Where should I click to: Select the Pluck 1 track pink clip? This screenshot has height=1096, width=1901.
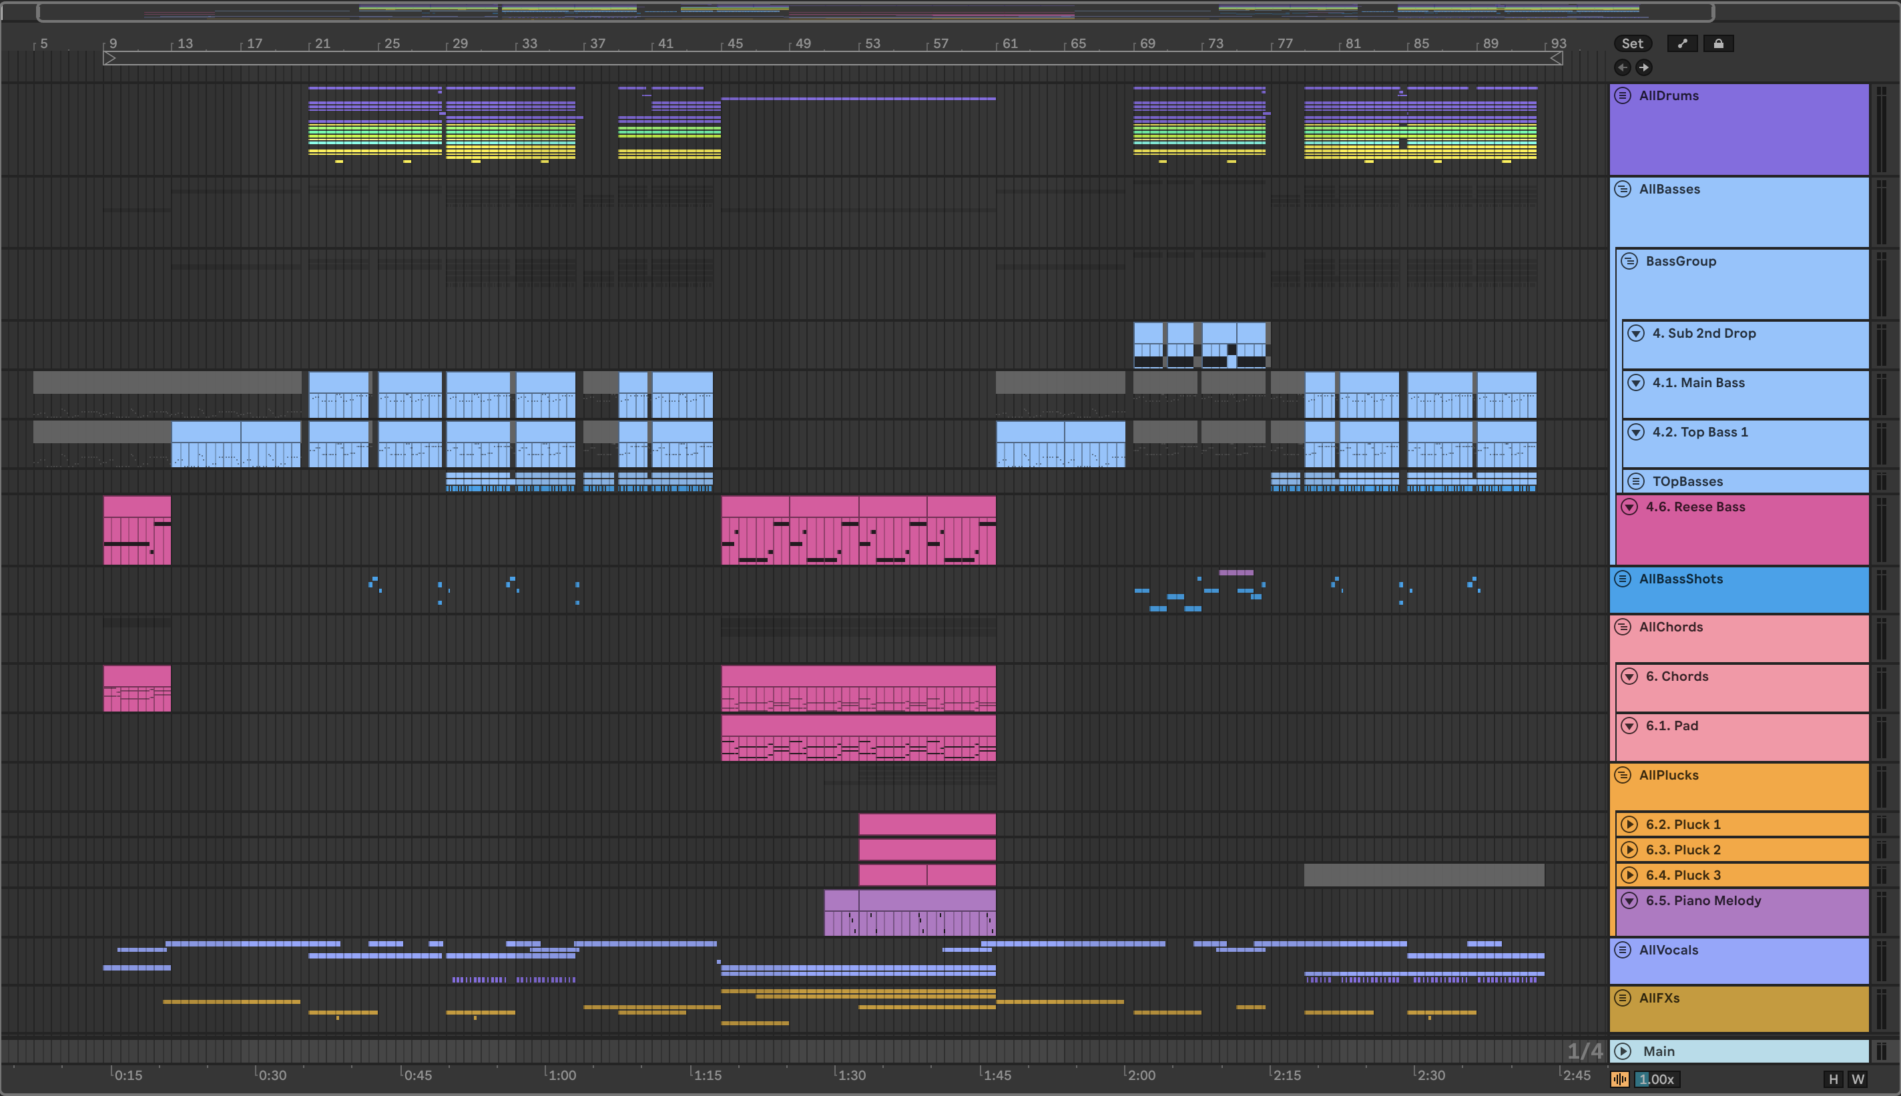[x=927, y=824]
